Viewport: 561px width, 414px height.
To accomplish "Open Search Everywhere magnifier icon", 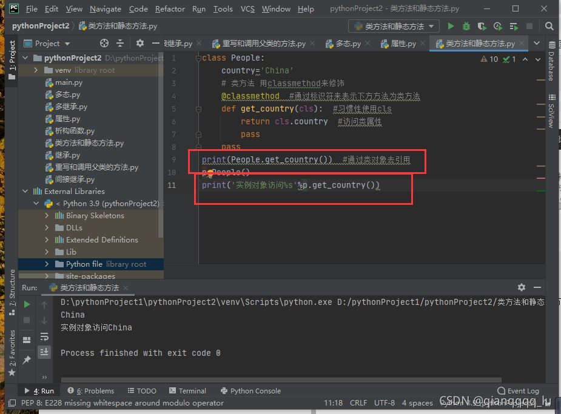I will 549,27.
